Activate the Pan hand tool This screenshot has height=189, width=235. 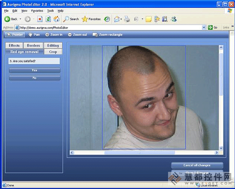[x=34, y=35]
